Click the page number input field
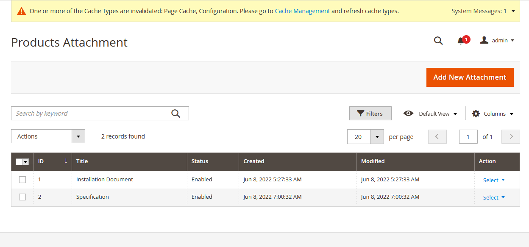This screenshot has height=247, width=529. pos(468,136)
